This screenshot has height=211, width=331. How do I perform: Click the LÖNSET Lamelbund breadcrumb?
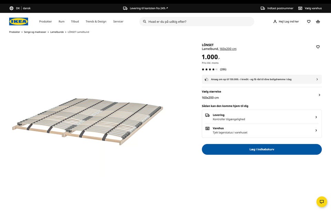(x=78, y=32)
